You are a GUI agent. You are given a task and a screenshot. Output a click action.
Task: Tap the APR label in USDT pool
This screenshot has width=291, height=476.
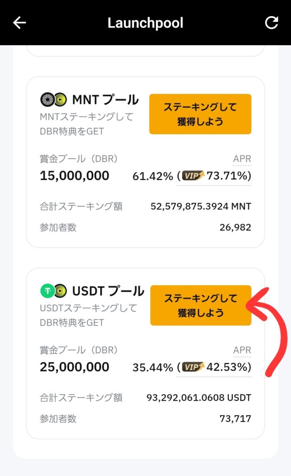[x=242, y=350]
